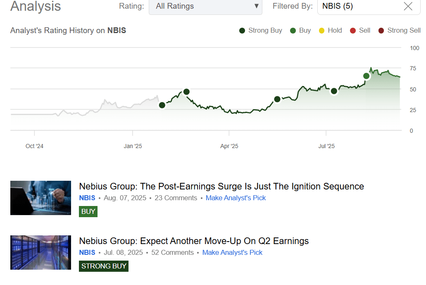Open article 'Expect Another Move-Up On Q2 Earnings'
This screenshot has width=426, height=285.
[x=194, y=241]
